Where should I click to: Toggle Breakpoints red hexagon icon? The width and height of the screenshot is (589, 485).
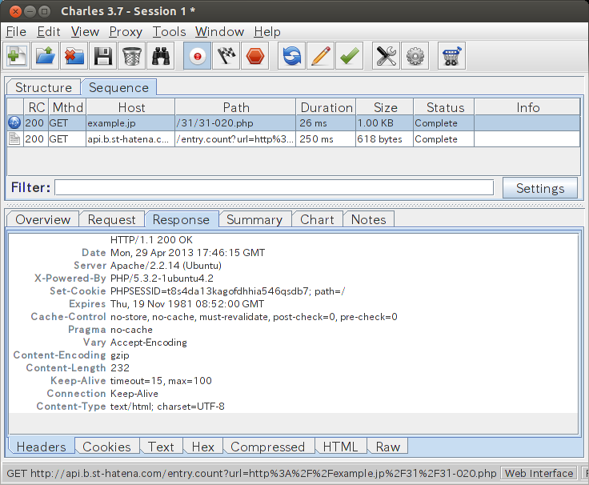point(255,56)
